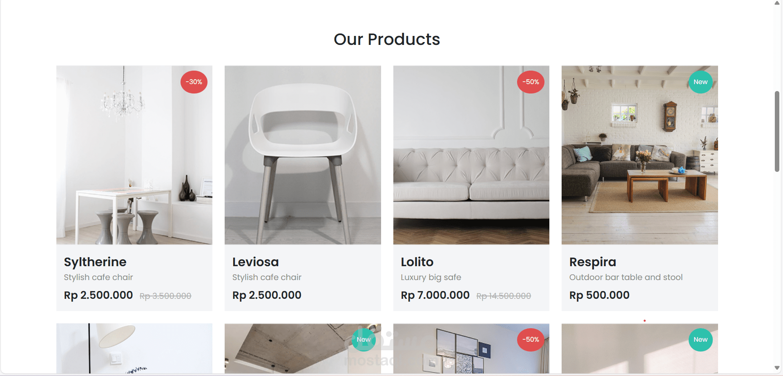Viewport: 783px width, 376px height.
Task: Click the Syltherine product title
Action: (95, 262)
